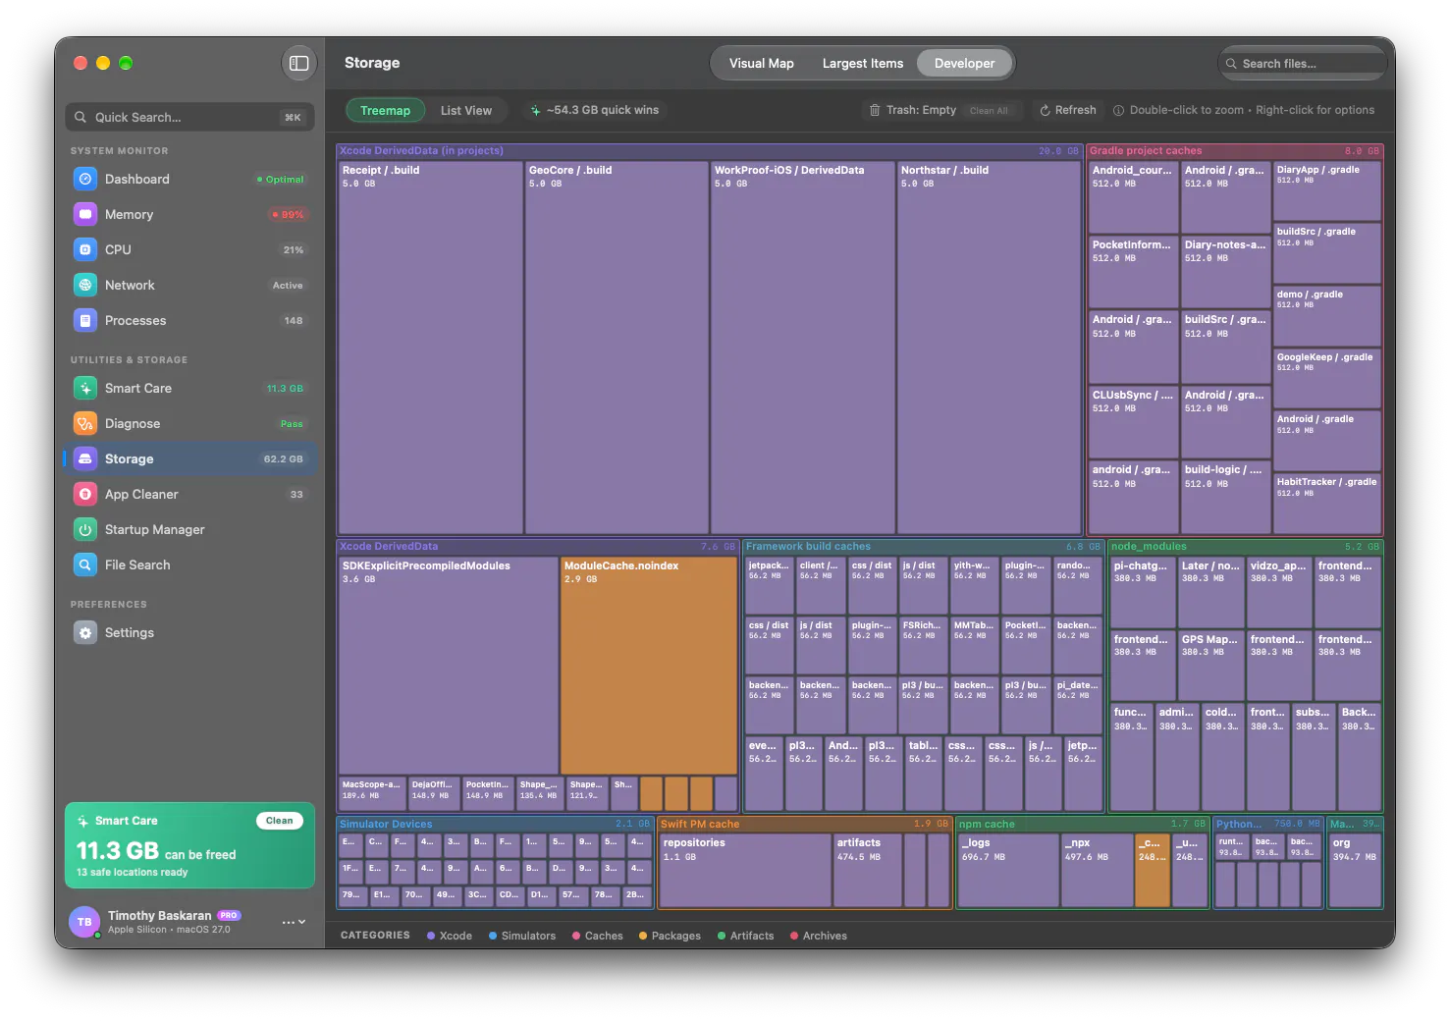
Task: Select the SDKExplicitPrecompiledModules block
Action: coord(449,666)
